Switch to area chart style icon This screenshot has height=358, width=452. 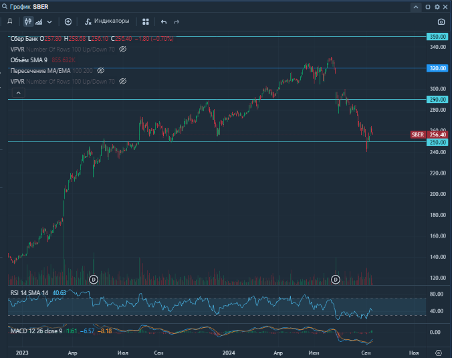pos(39,21)
